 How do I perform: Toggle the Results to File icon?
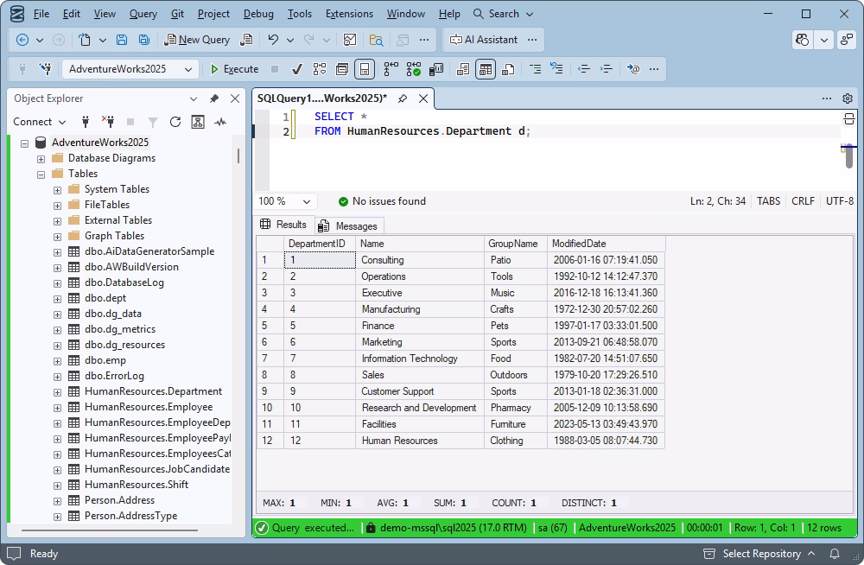[x=508, y=69]
